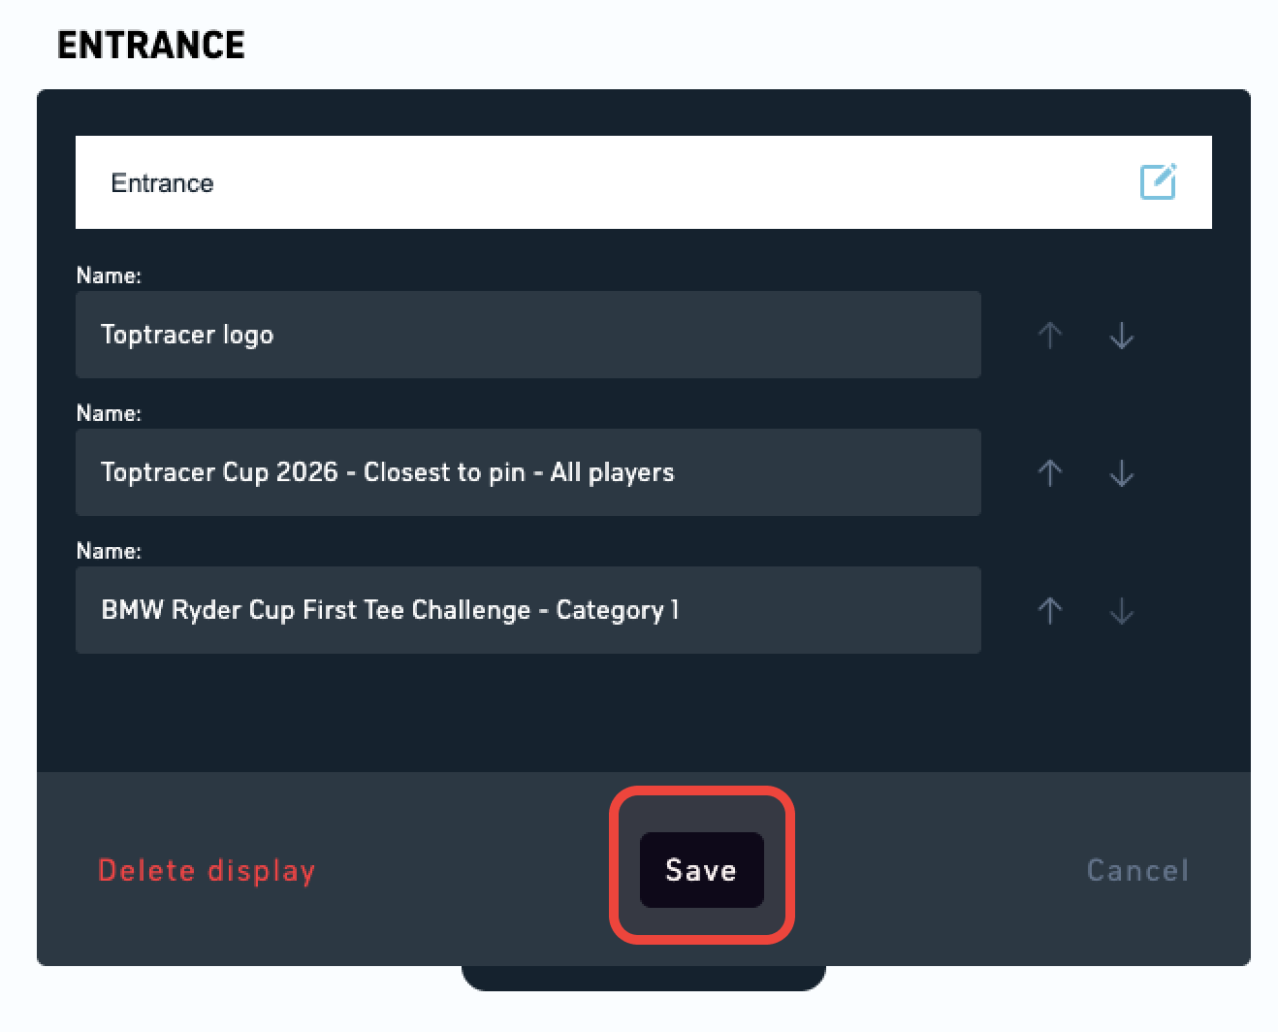Move Toptracer logo up with arrow
Screen dimensions: 1278x1032
[1050, 336]
